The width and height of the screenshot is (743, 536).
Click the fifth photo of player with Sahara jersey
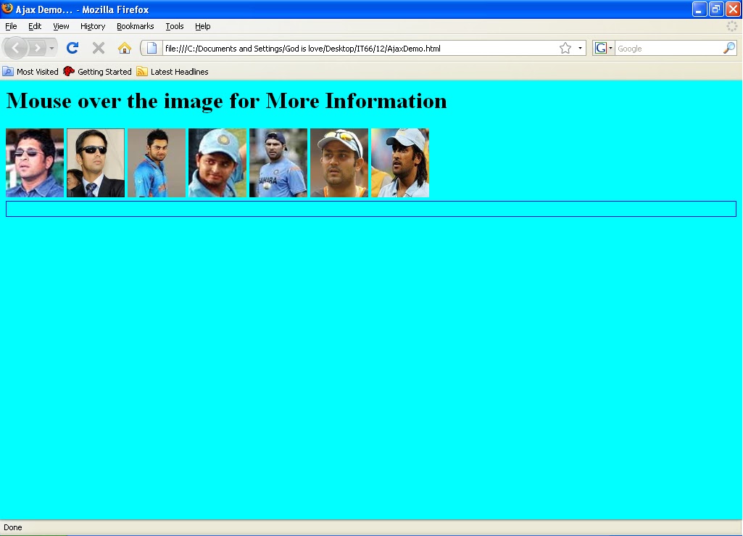278,162
